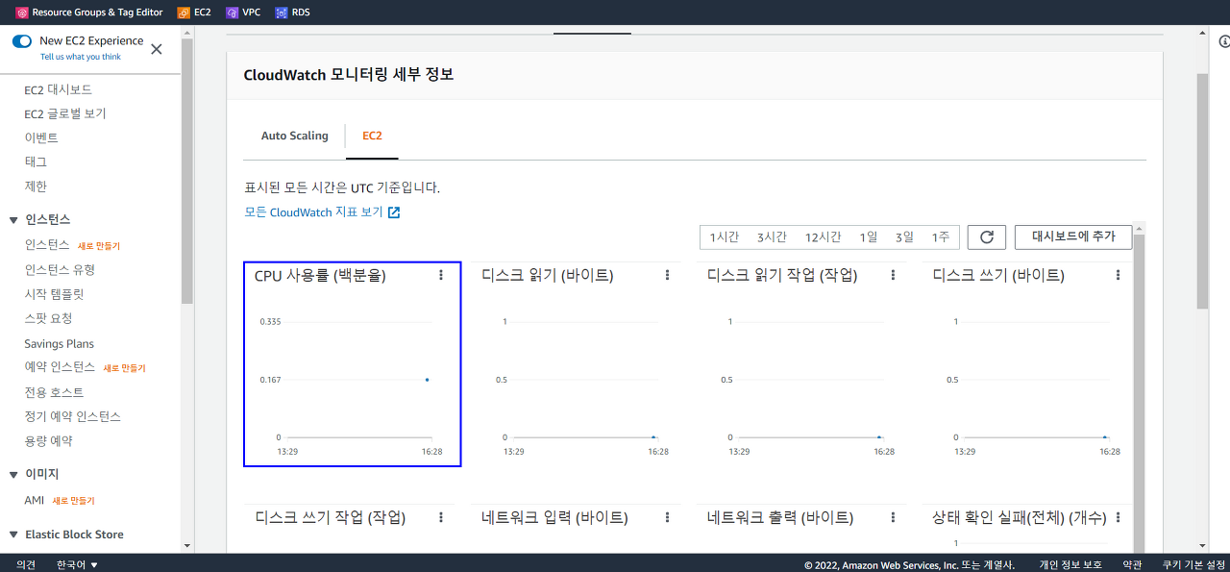Select the 3시간 time range
This screenshot has height=572, width=1230.
tap(772, 237)
